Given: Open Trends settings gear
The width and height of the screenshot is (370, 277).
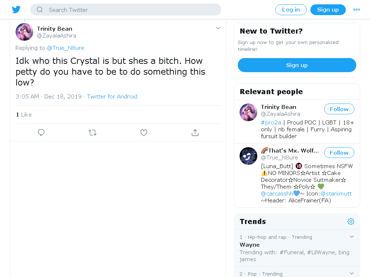Looking at the screenshot, I should click(x=350, y=221).
